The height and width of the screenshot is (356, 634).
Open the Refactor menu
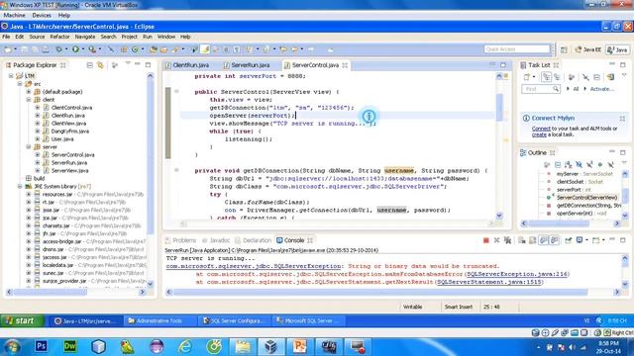click(59, 37)
